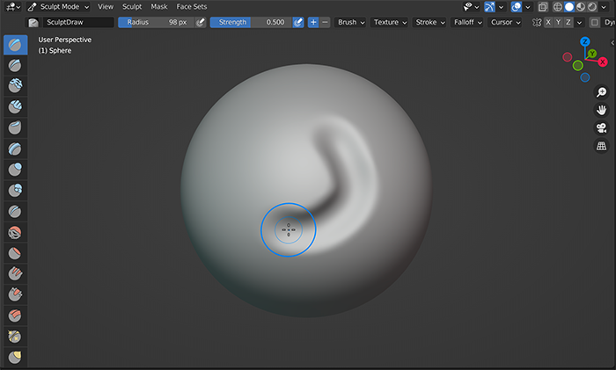This screenshot has height=370, width=616.
Task: Click the blue Z axis gizmo
Action: coord(585,41)
